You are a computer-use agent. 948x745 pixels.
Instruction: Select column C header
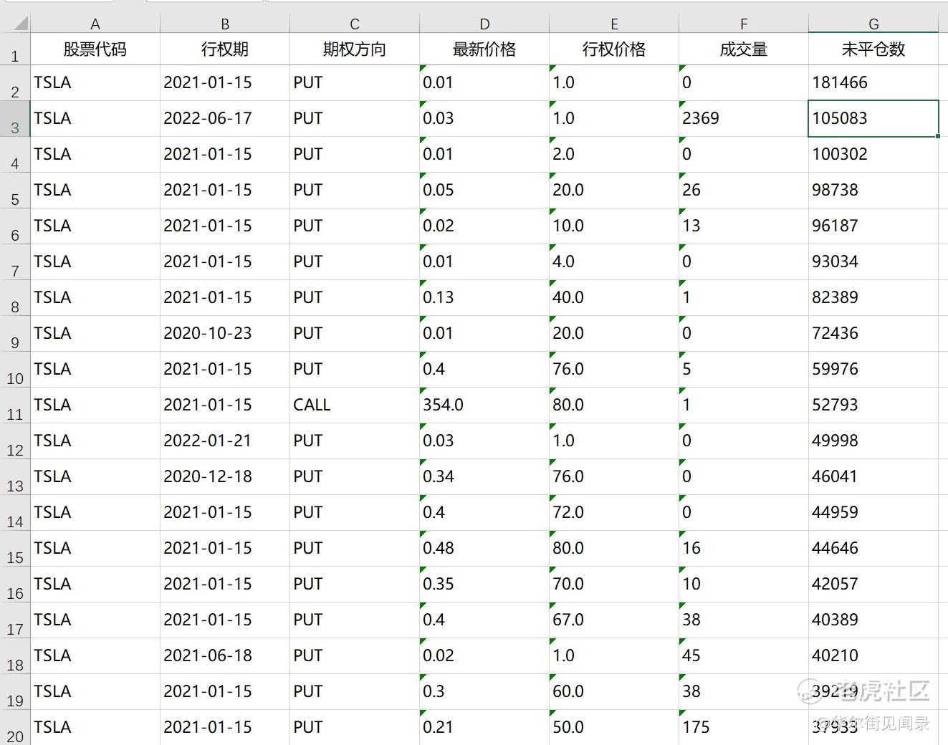pyautogui.click(x=354, y=24)
